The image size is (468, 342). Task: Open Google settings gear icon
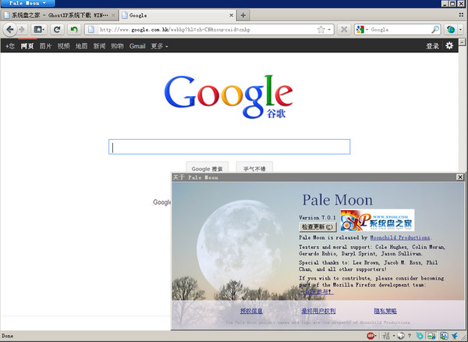pos(449,46)
